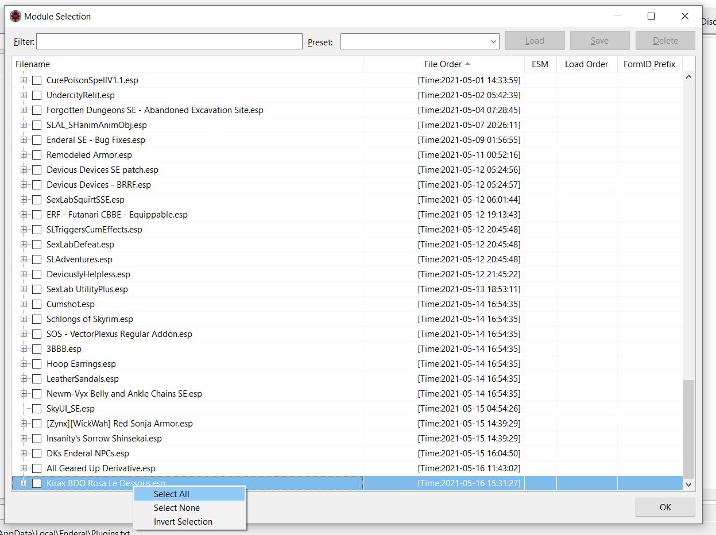Choose Select All from context menu

[189, 494]
